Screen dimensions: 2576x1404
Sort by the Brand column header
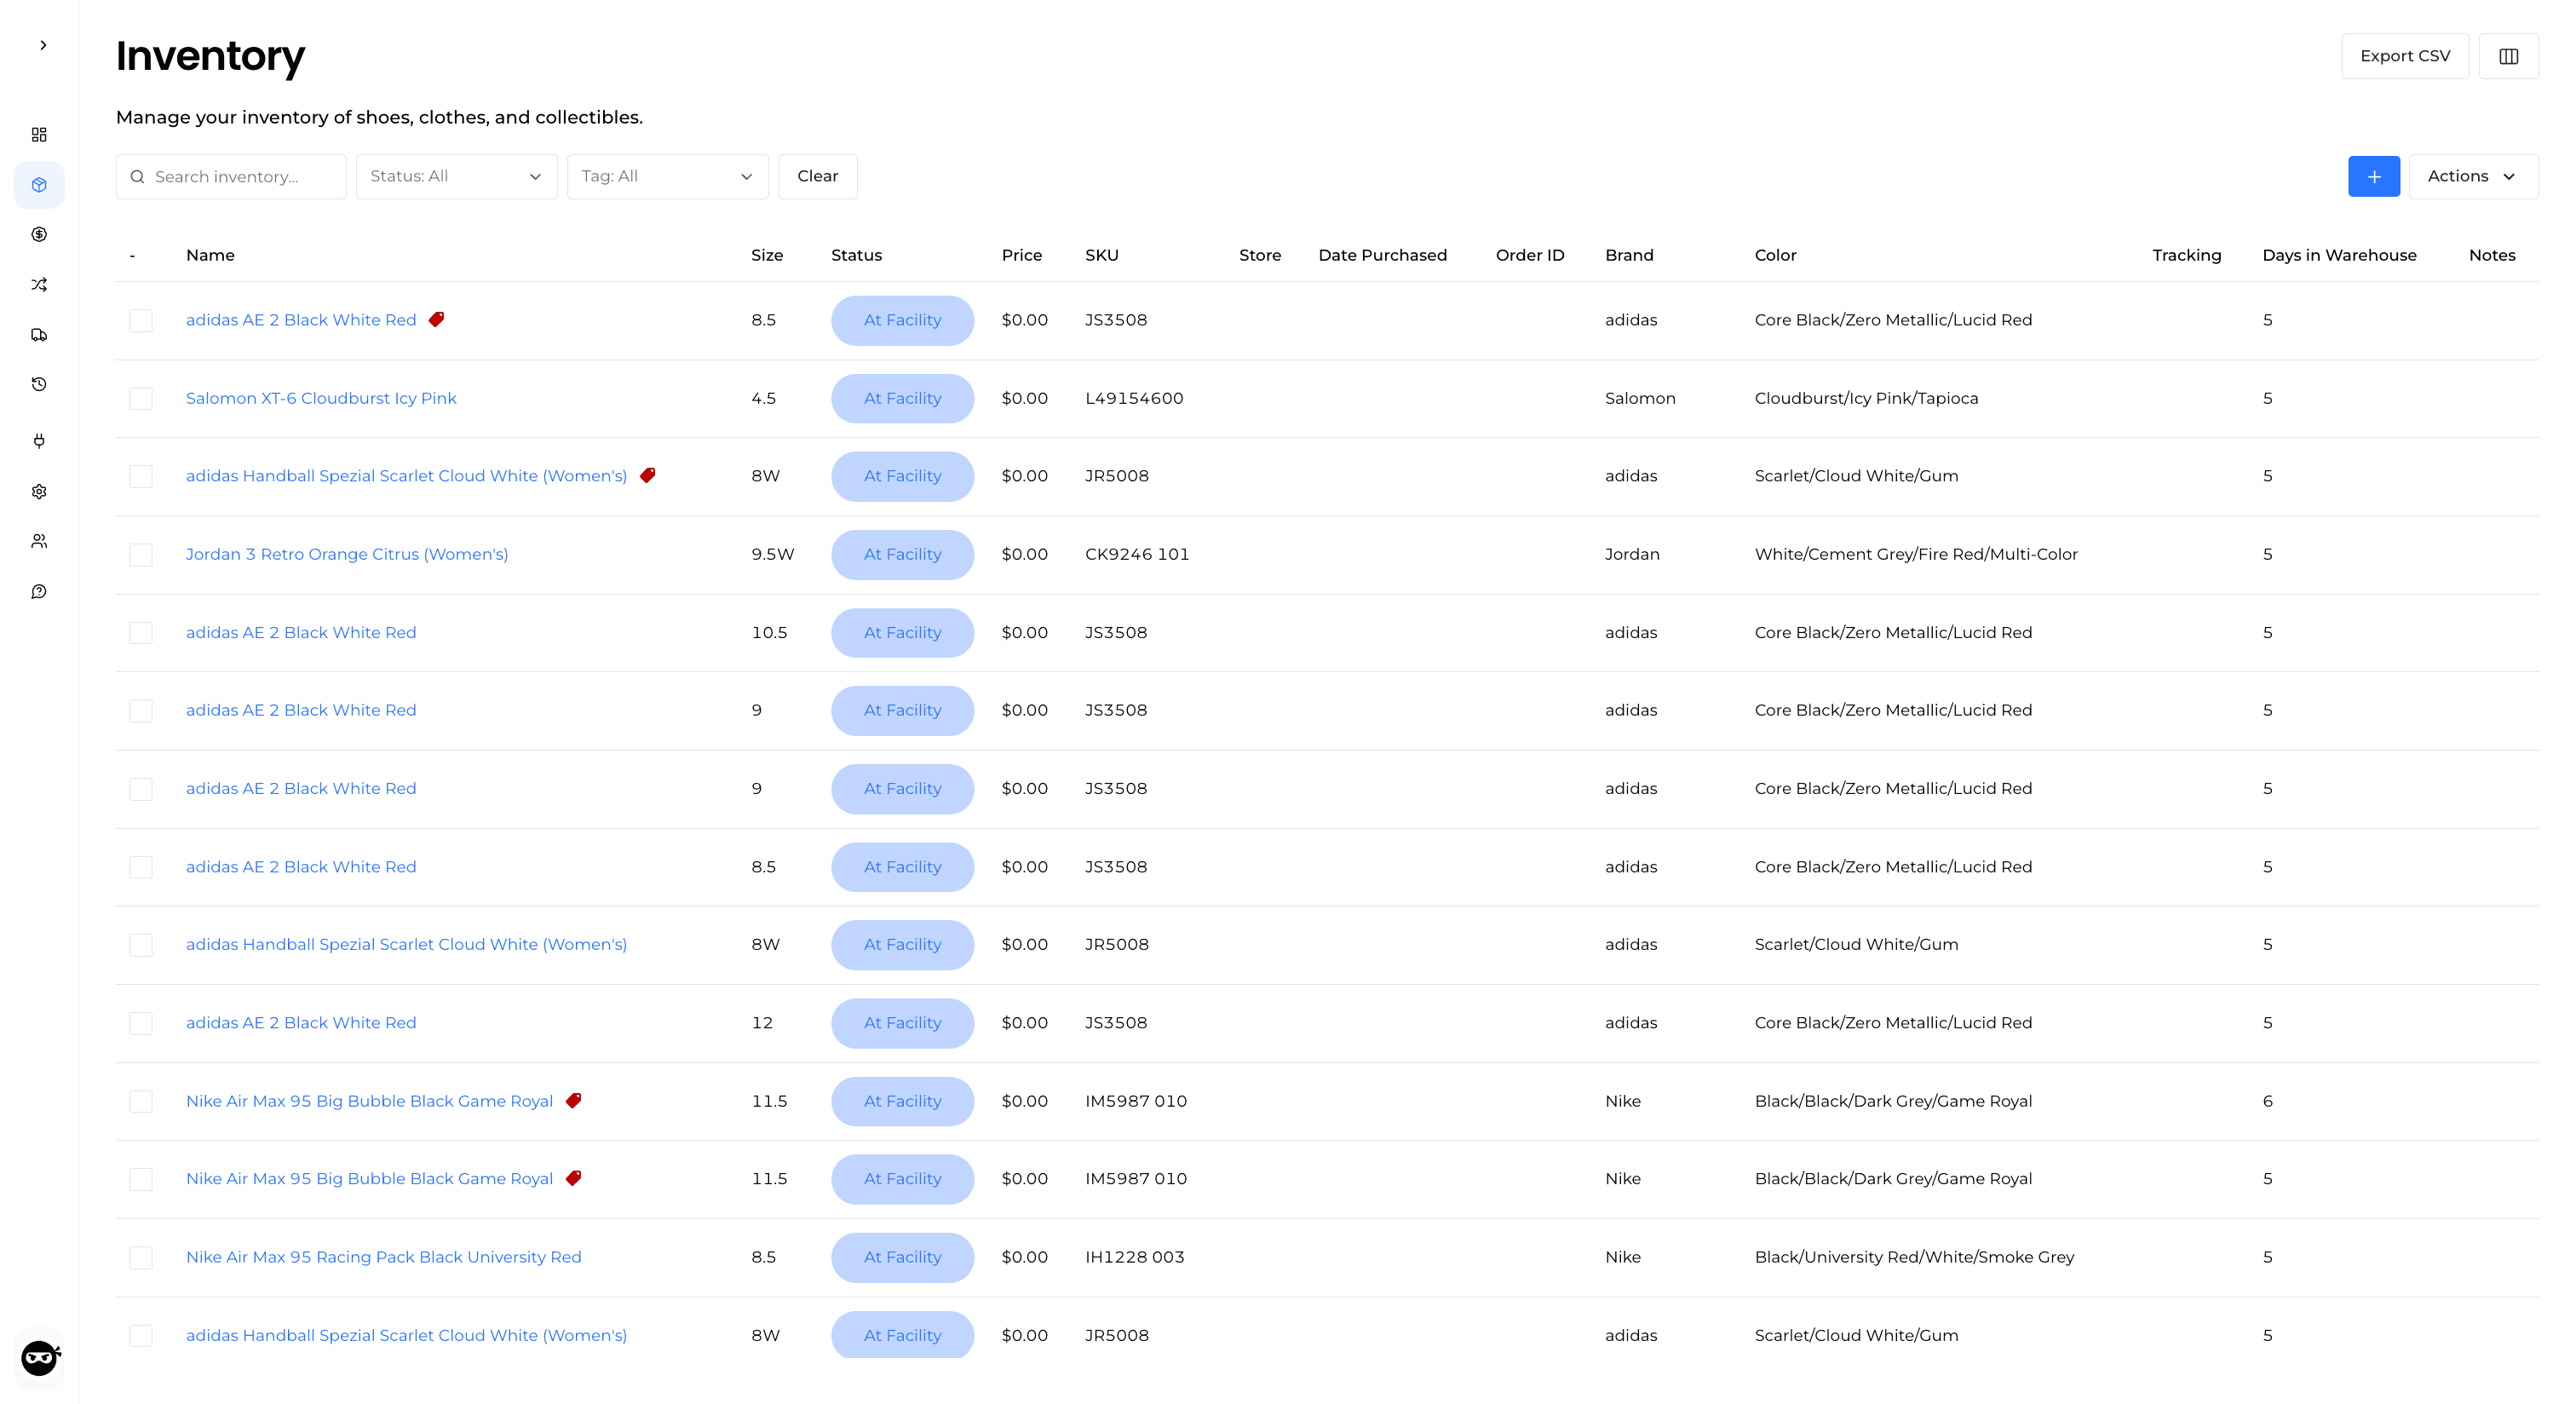coord(1629,255)
